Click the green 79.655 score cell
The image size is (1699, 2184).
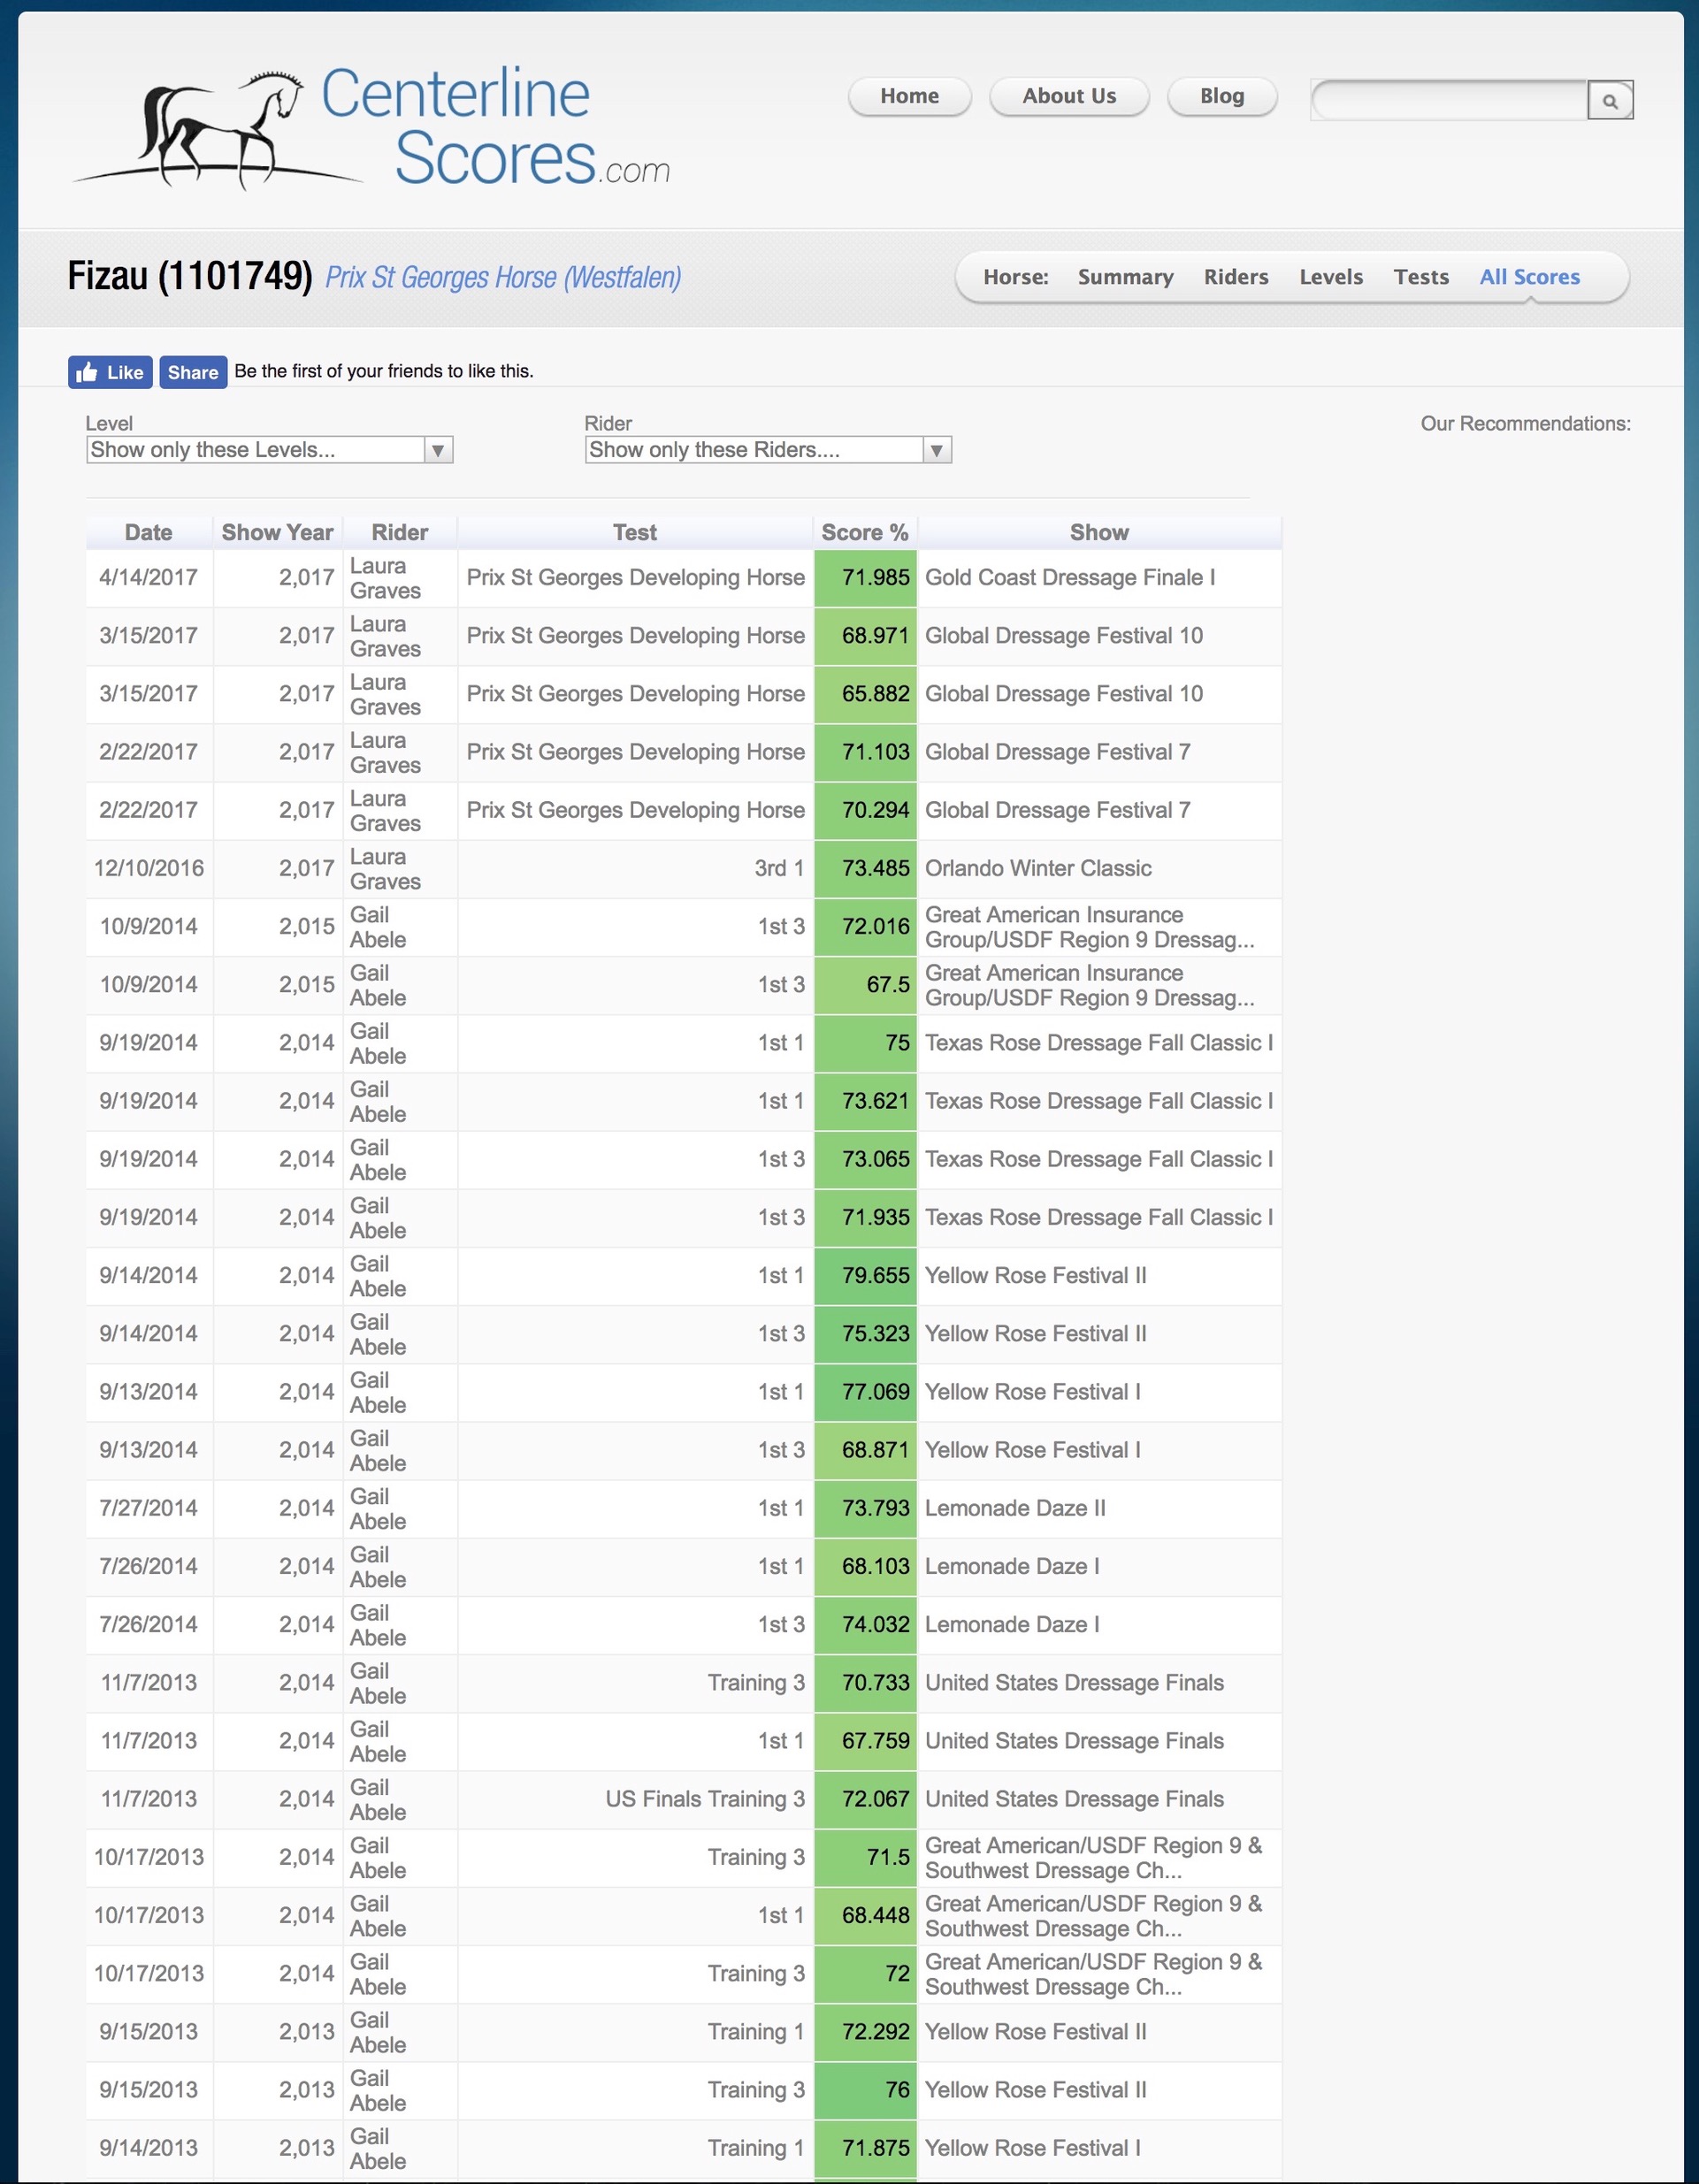point(865,1275)
